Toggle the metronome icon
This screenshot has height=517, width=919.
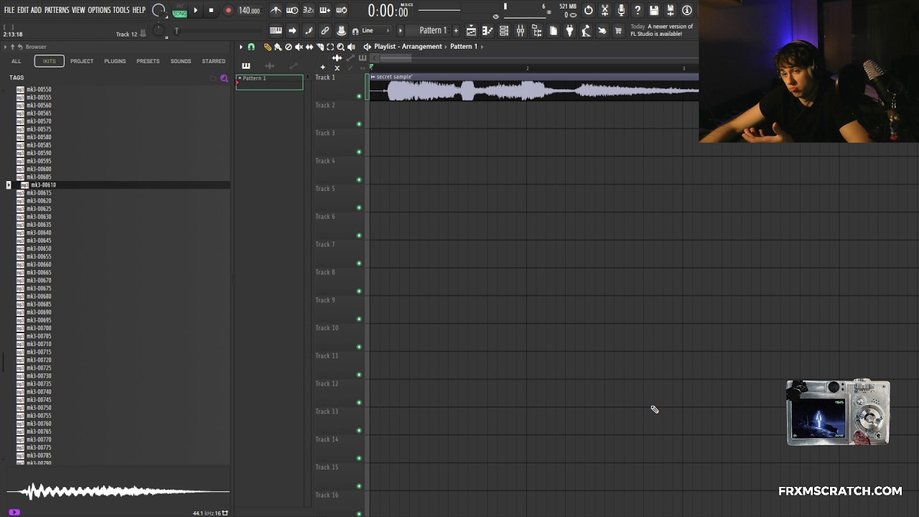coord(276,10)
